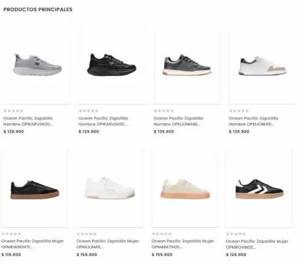Open the Zapatilla Mujer OPMROVIM2E title link
This screenshot has width=300, height=264.
(x=257, y=244)
